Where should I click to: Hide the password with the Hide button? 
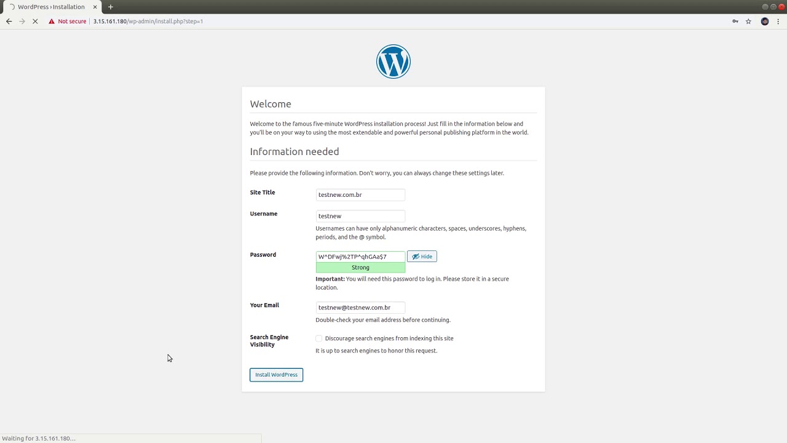[422, 257]
